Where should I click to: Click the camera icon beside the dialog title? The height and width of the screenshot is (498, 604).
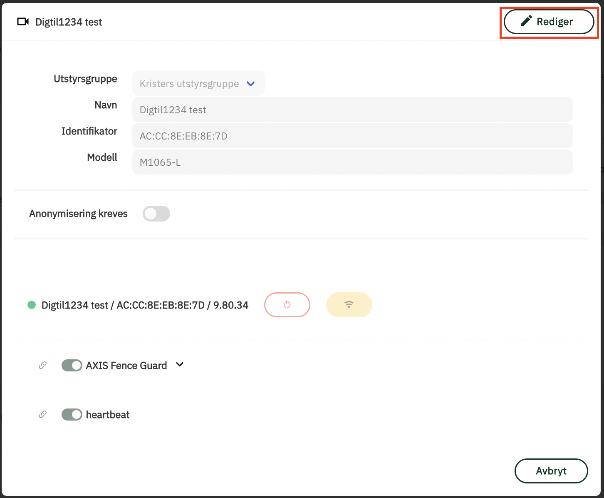[23, 22]
